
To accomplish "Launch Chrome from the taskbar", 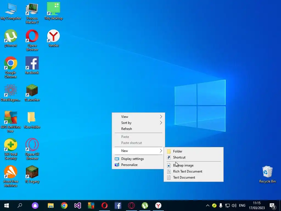I will (x=64, y=206).
